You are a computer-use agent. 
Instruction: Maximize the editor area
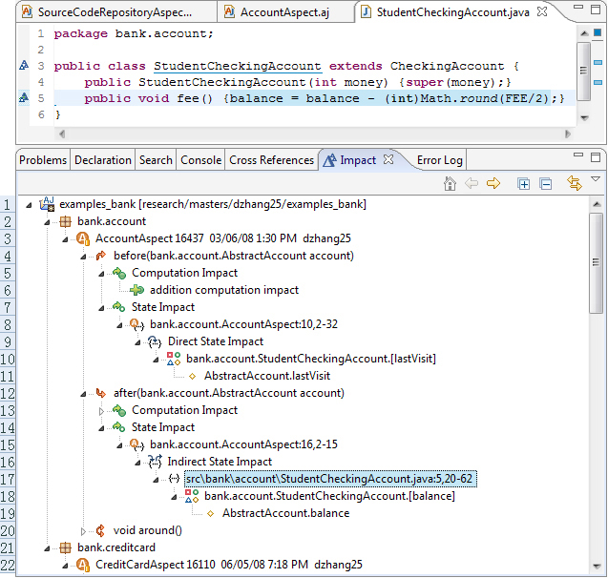point(596,10)
